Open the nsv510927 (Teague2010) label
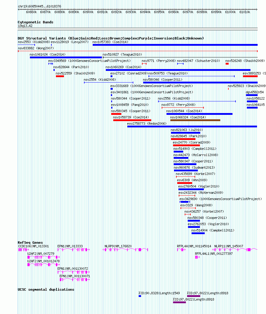Viewport: 266px width, 314px height. point(122,54)
